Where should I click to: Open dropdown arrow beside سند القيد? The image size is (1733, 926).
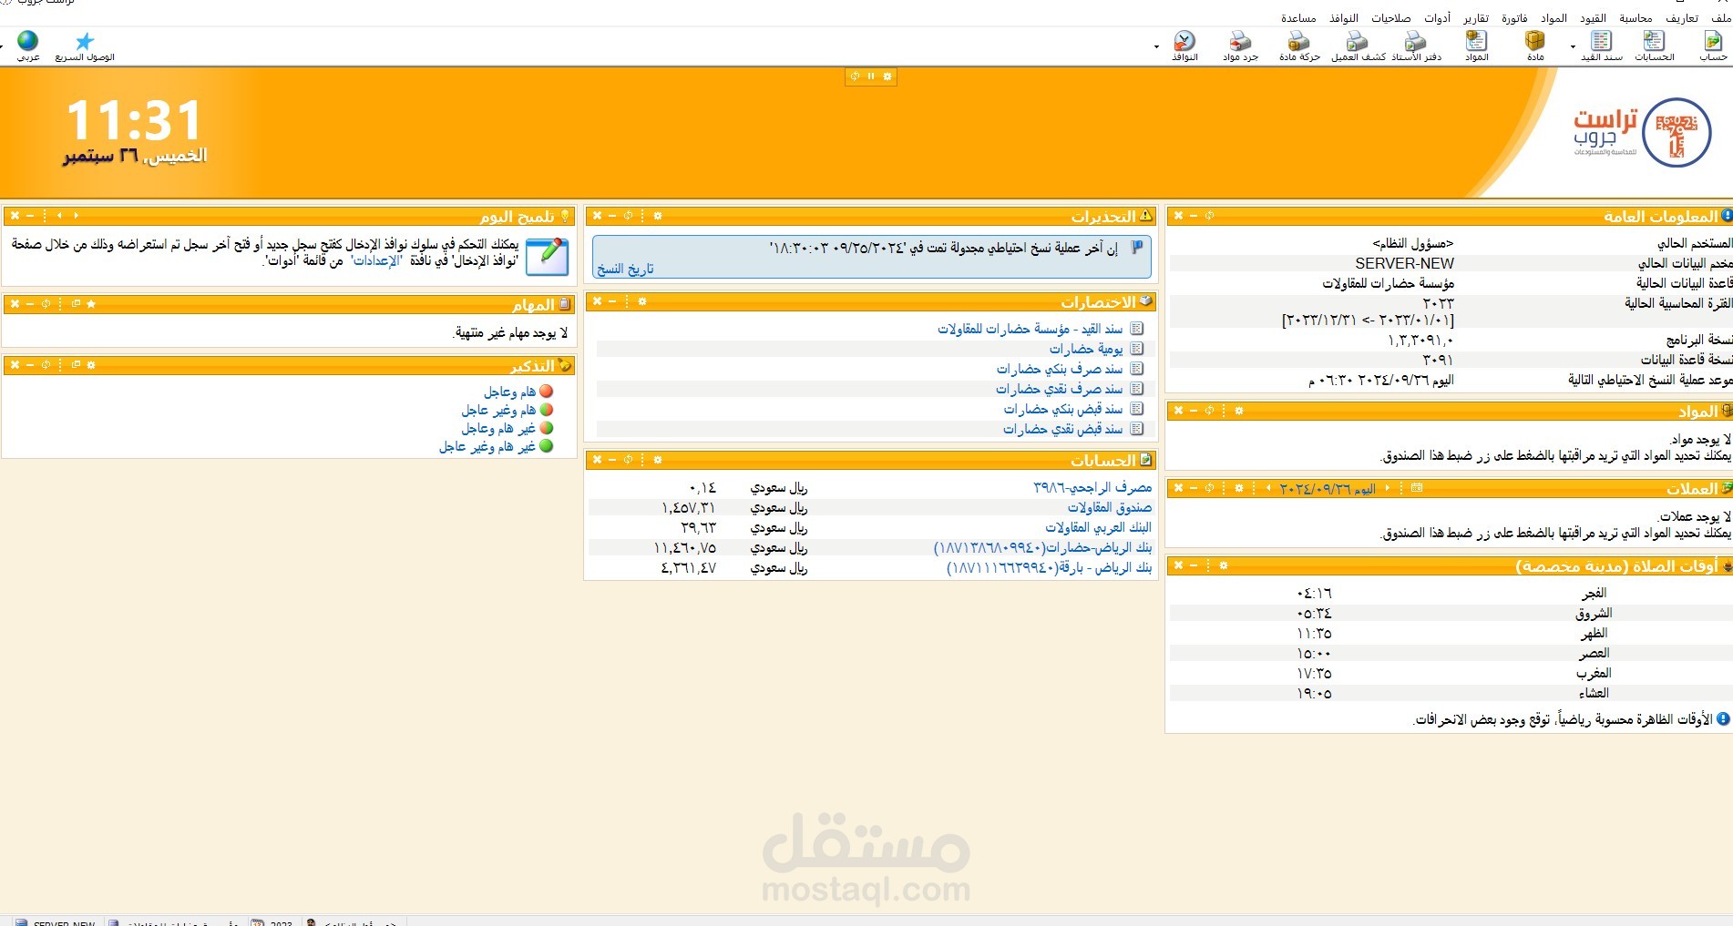pyautogui.click(x=1573, y=46)
